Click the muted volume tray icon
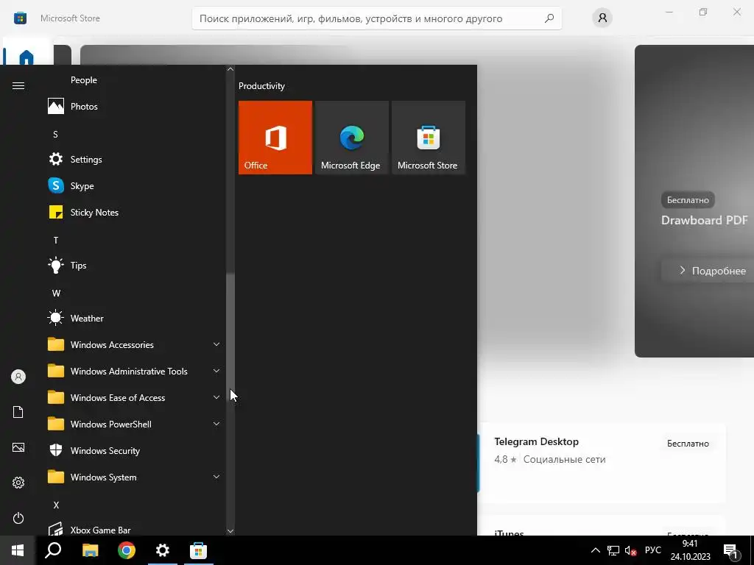The height and width of the screenshot is (565, 754). (630, 550)
